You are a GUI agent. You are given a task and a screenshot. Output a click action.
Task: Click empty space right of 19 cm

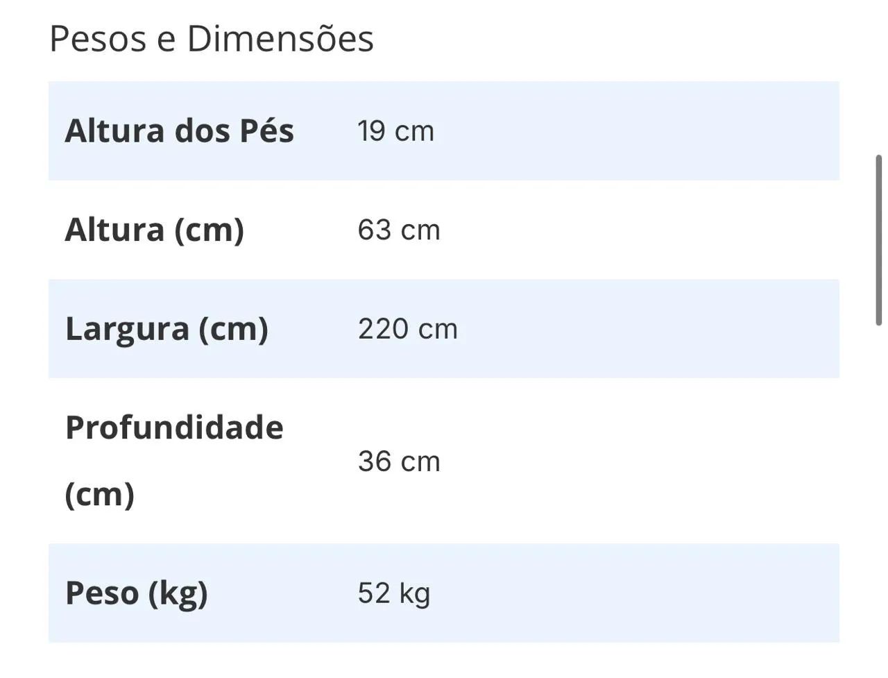click(x=624, y=131)
